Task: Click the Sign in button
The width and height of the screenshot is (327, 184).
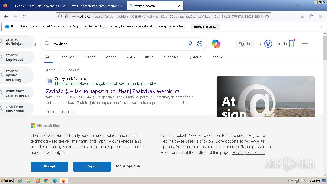Action: pos(244,44)
